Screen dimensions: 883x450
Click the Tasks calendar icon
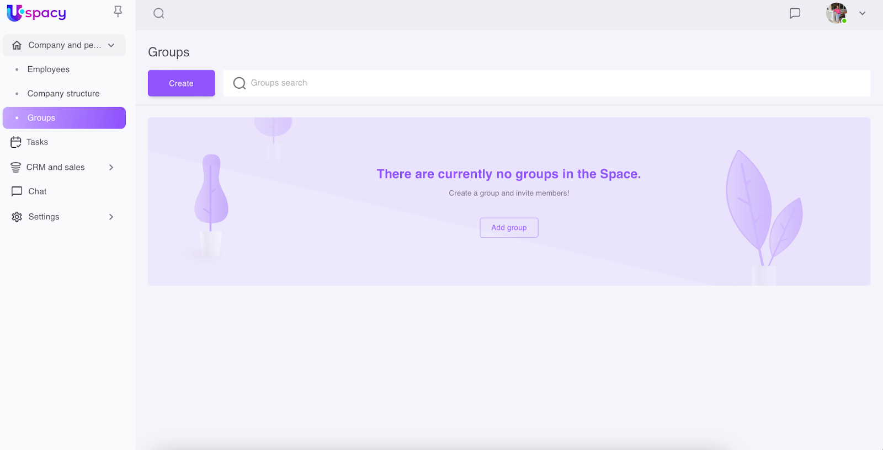[x=16, y=142]
